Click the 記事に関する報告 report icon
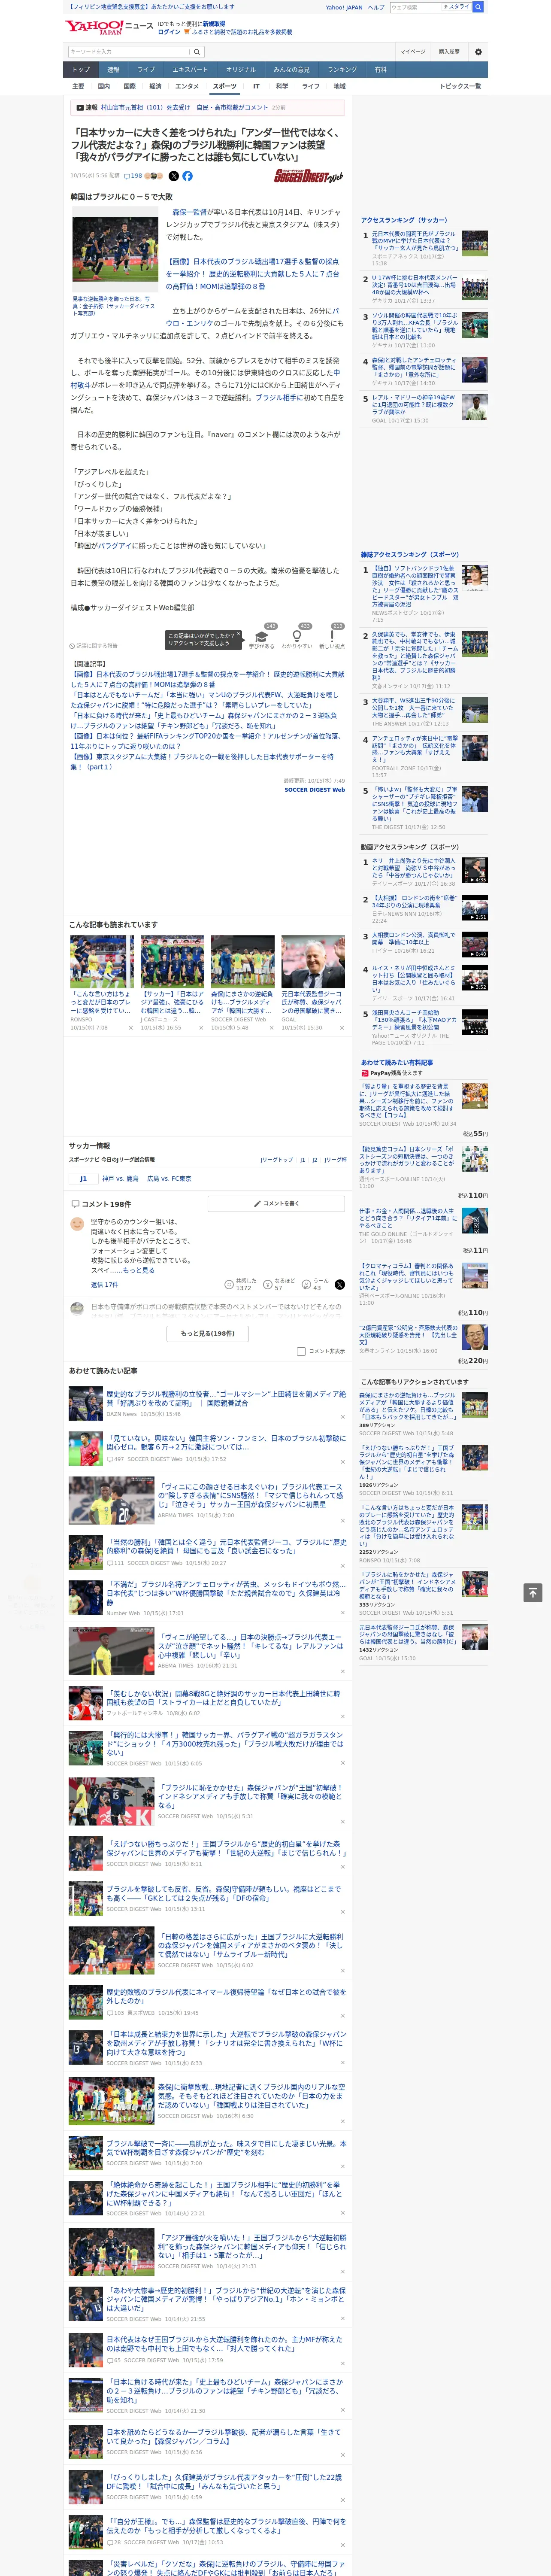Viewport: 551px width, 2576px height. 93,646
